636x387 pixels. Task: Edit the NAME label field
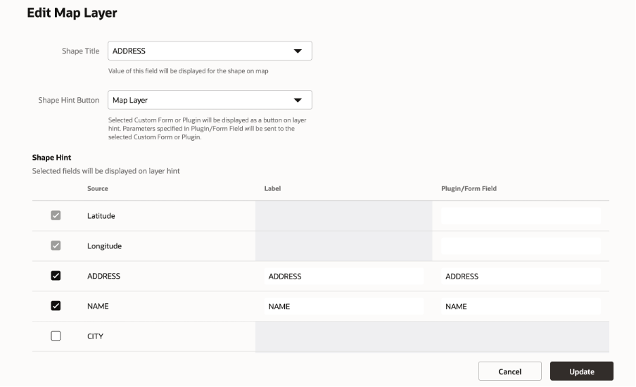tap(343, 306)
